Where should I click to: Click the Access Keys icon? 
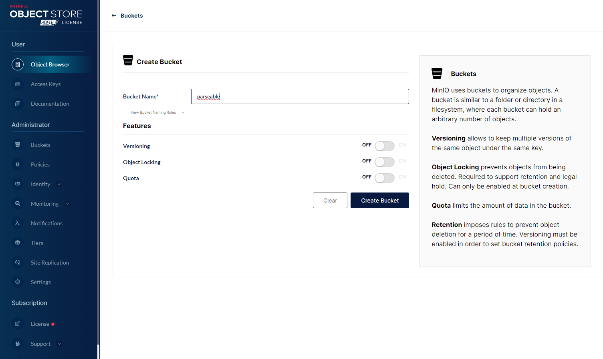click(x=18, y=84)
